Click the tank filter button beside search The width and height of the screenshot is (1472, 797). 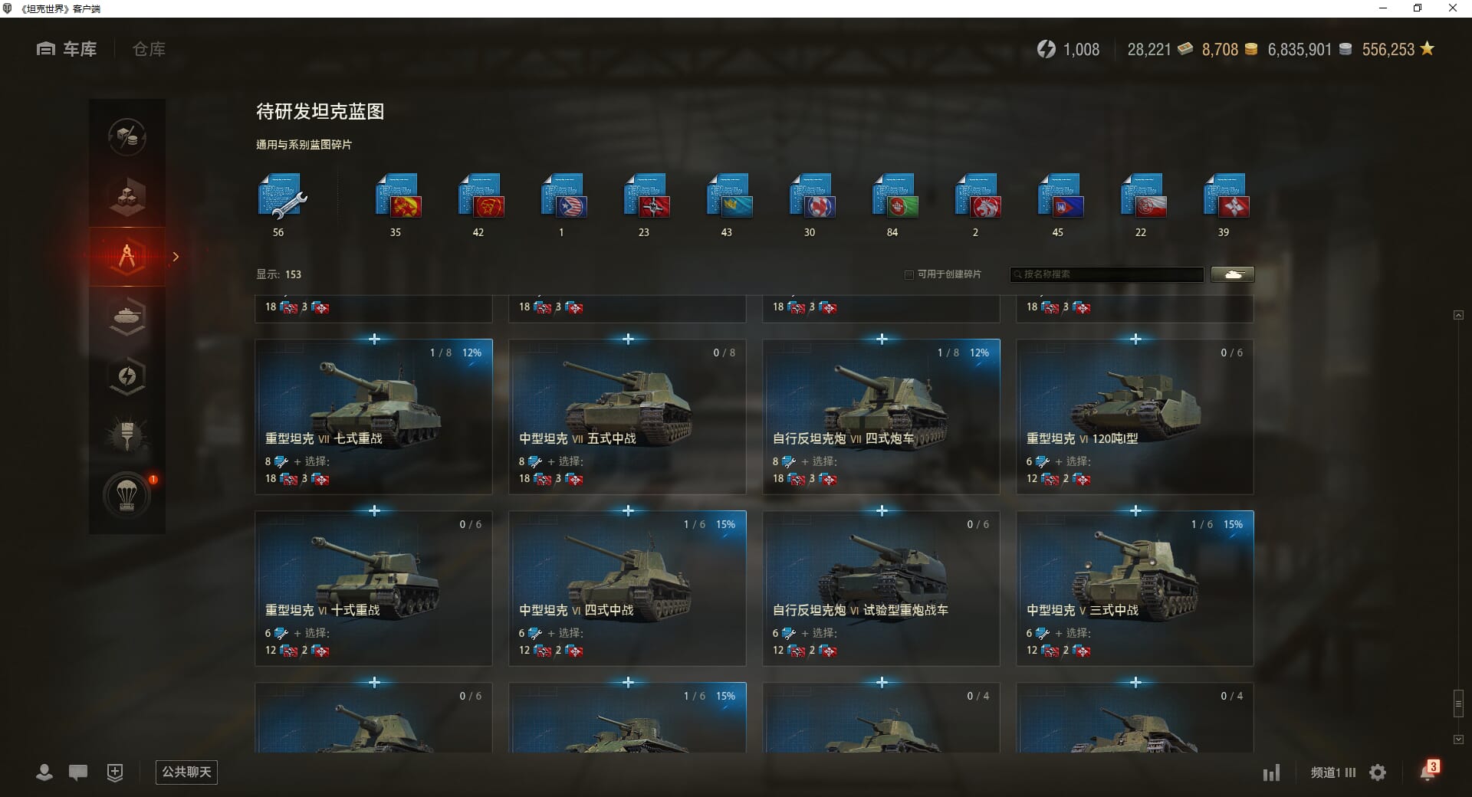click(x=1233, y=274)
